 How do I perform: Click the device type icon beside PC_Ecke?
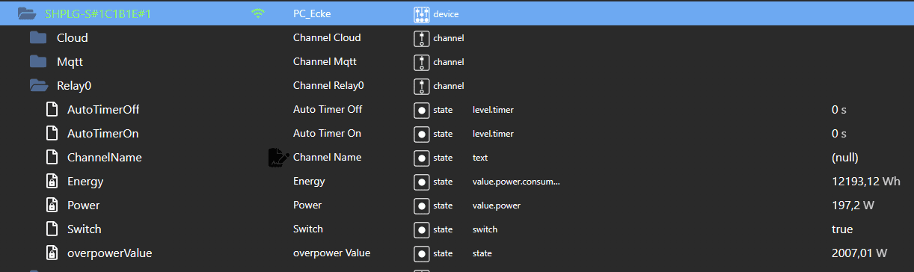coord(422,13)
